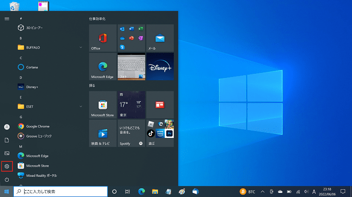Open the BTC widget on the taskbar

[x=247, y=191]
